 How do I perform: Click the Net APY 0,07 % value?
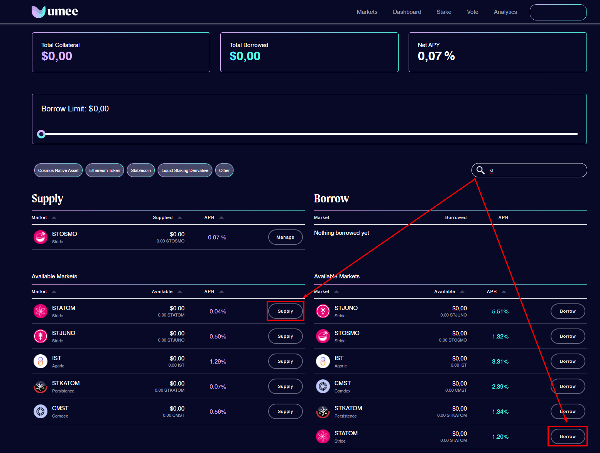436,56
